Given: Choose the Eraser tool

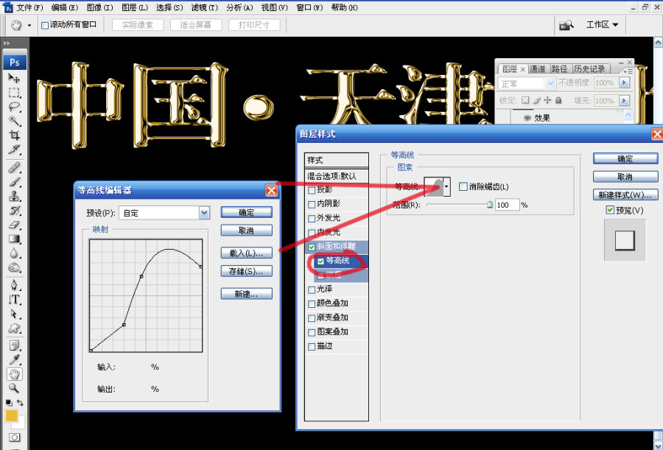Looking at the screenshot, I should click(x=14, y=225).
